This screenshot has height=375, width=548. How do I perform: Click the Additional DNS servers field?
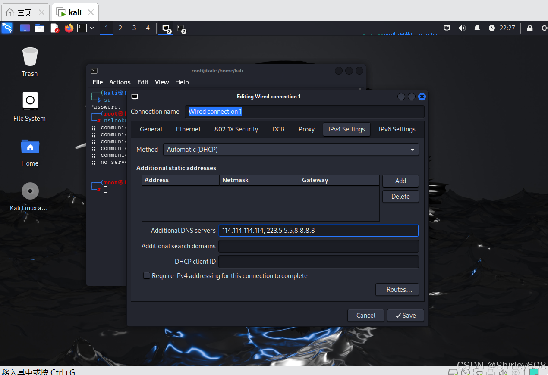tap(318, 231)
